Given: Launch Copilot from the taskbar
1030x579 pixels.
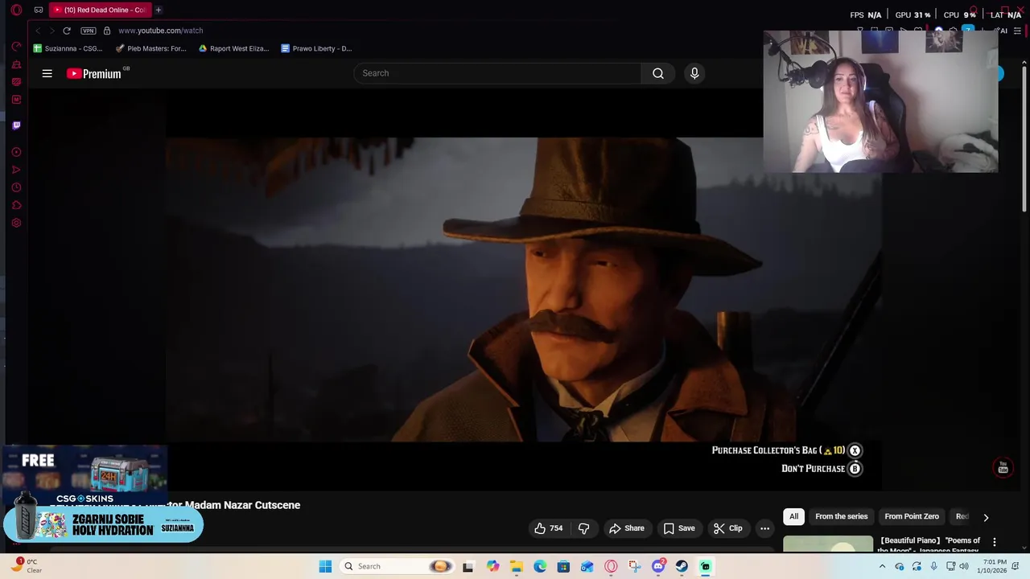Looking at the screenshot, I should (x=492, y=566).
